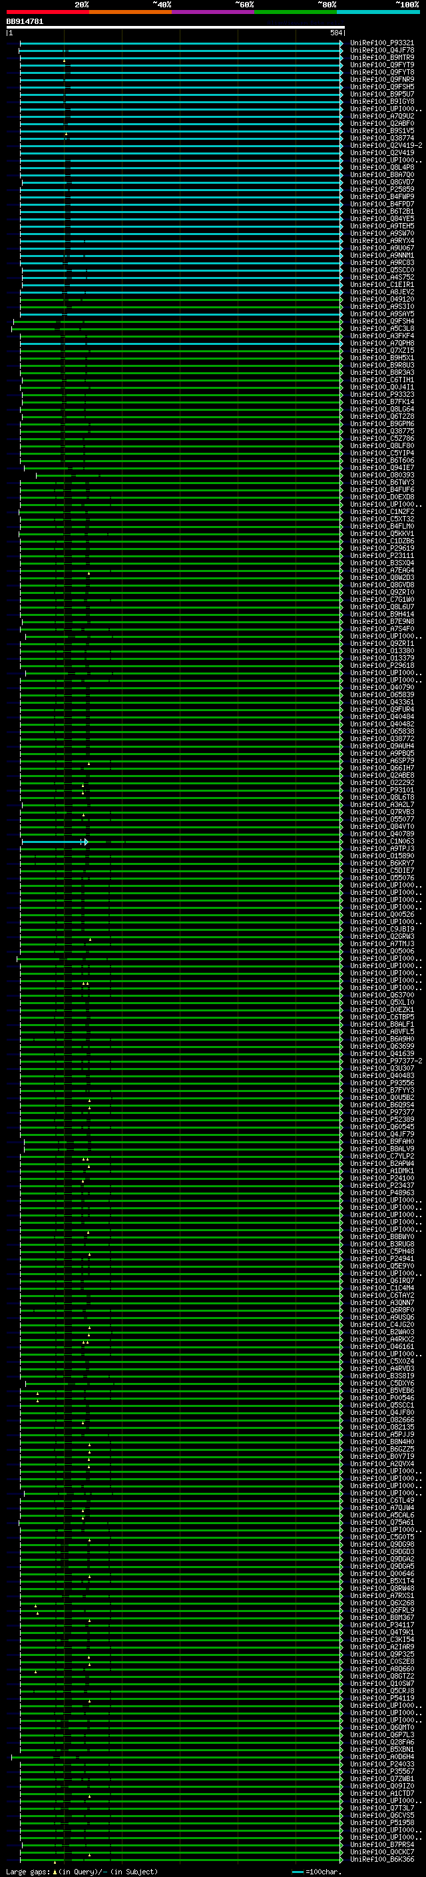Select hit UniRef100_O49120
This screenshot has width=426, height=1877.
[381, 299]
